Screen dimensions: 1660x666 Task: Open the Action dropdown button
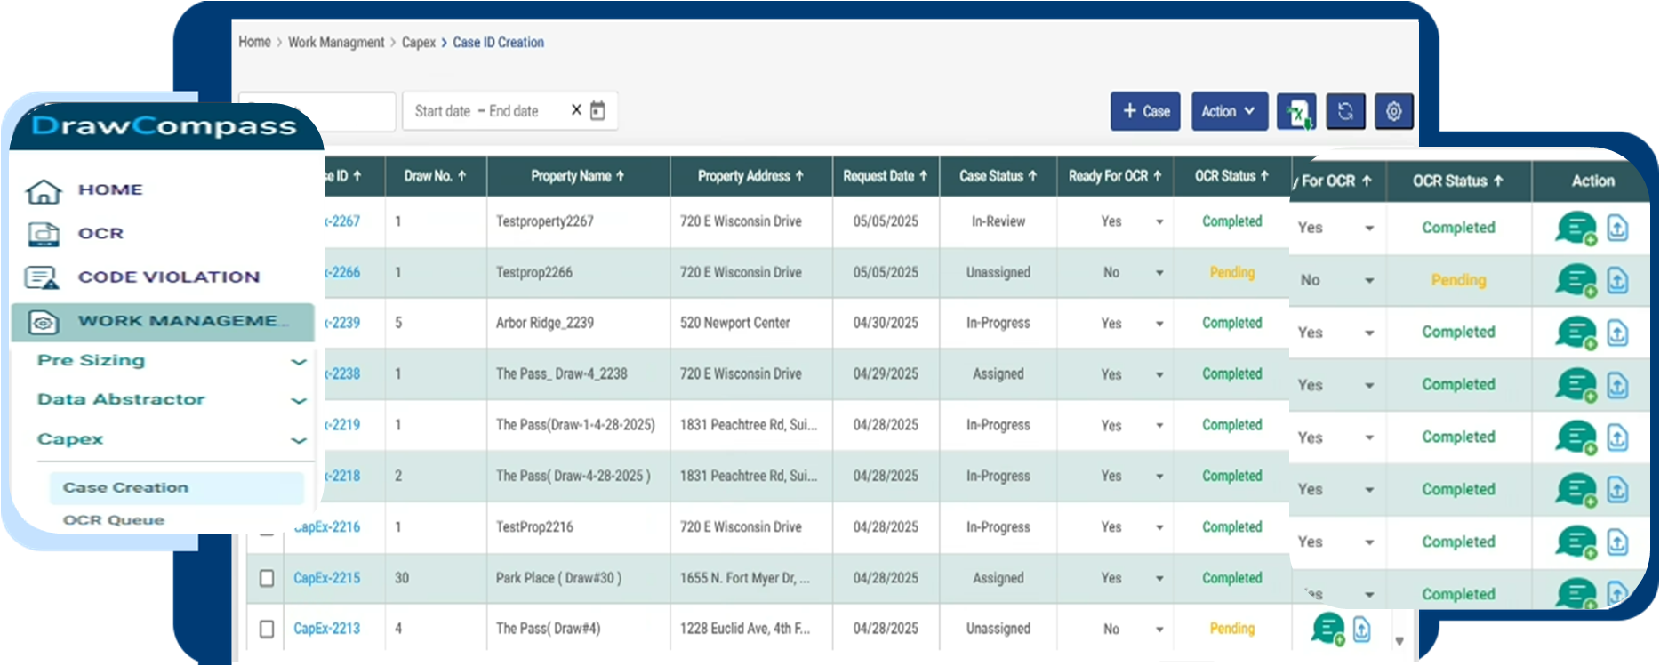click(1229, 112)
